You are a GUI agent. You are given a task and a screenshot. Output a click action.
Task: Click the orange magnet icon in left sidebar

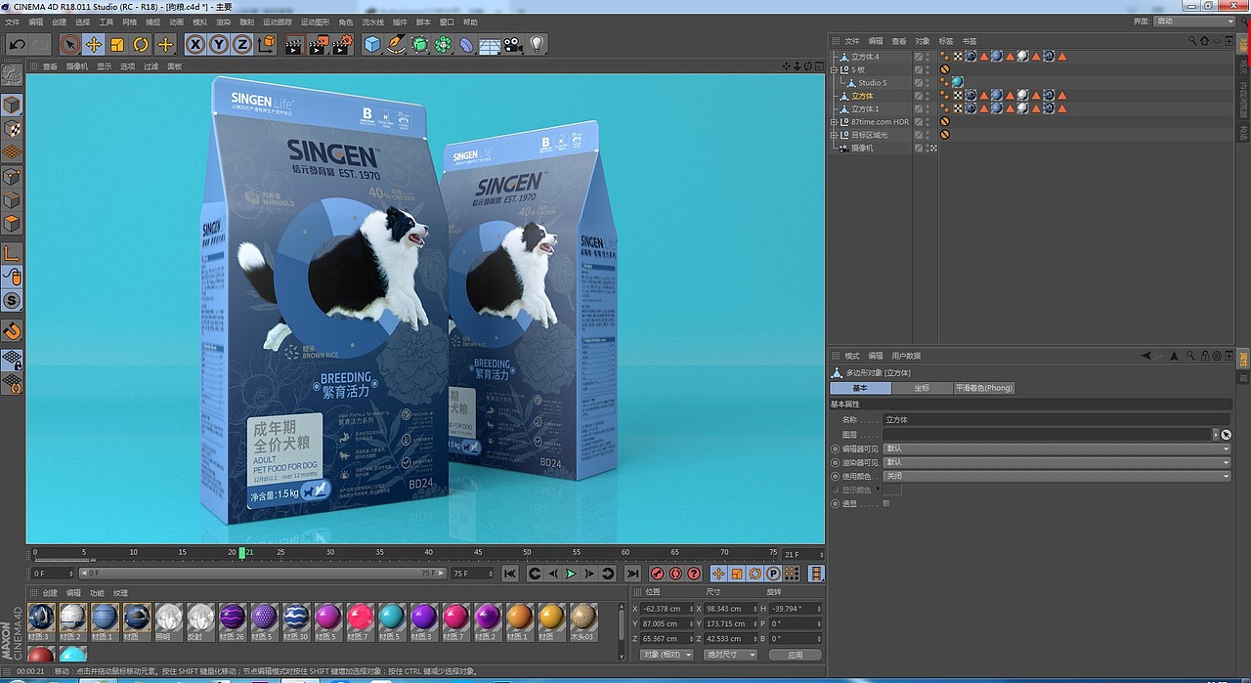[12, 330]
